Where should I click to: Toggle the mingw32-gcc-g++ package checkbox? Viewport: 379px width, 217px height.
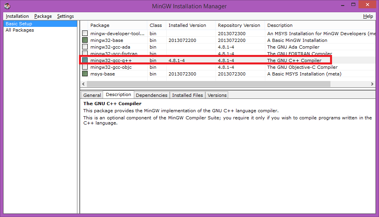[x=85, y=60]
